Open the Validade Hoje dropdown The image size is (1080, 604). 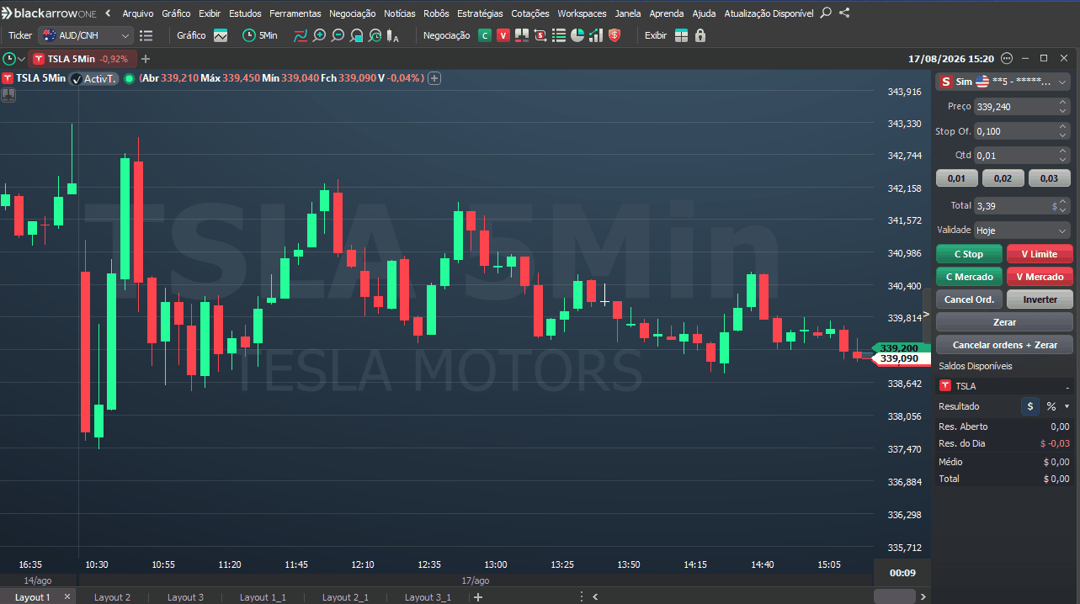(x=1022, y=230)
